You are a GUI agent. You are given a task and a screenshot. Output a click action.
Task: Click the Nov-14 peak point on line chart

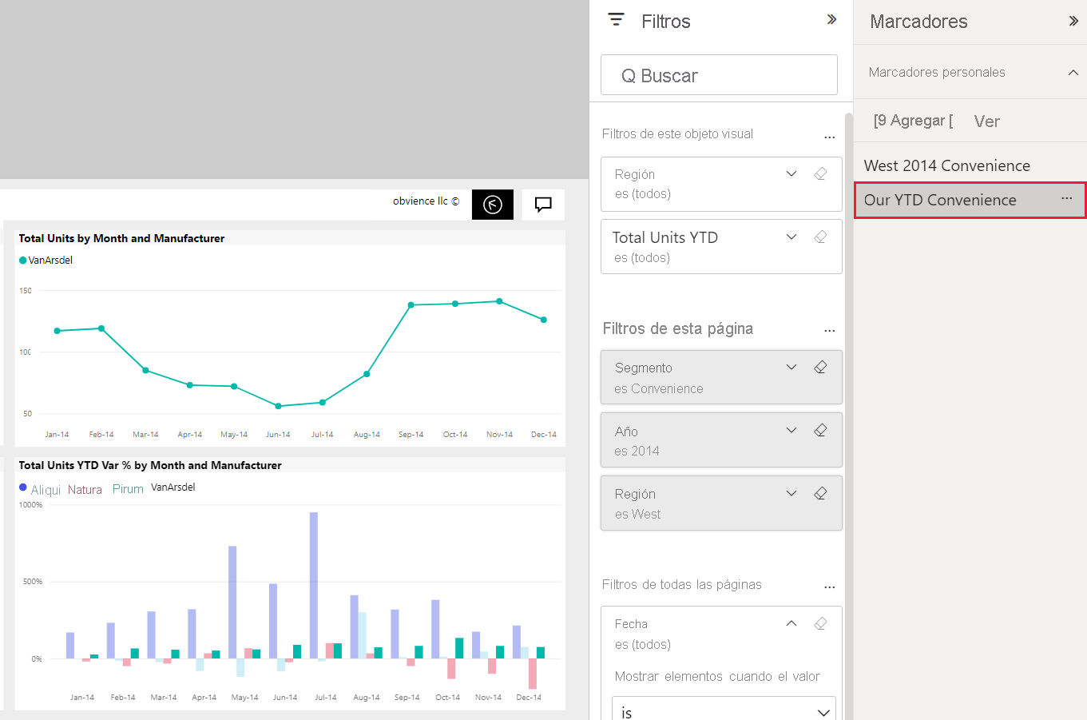(x=499, y=301)
